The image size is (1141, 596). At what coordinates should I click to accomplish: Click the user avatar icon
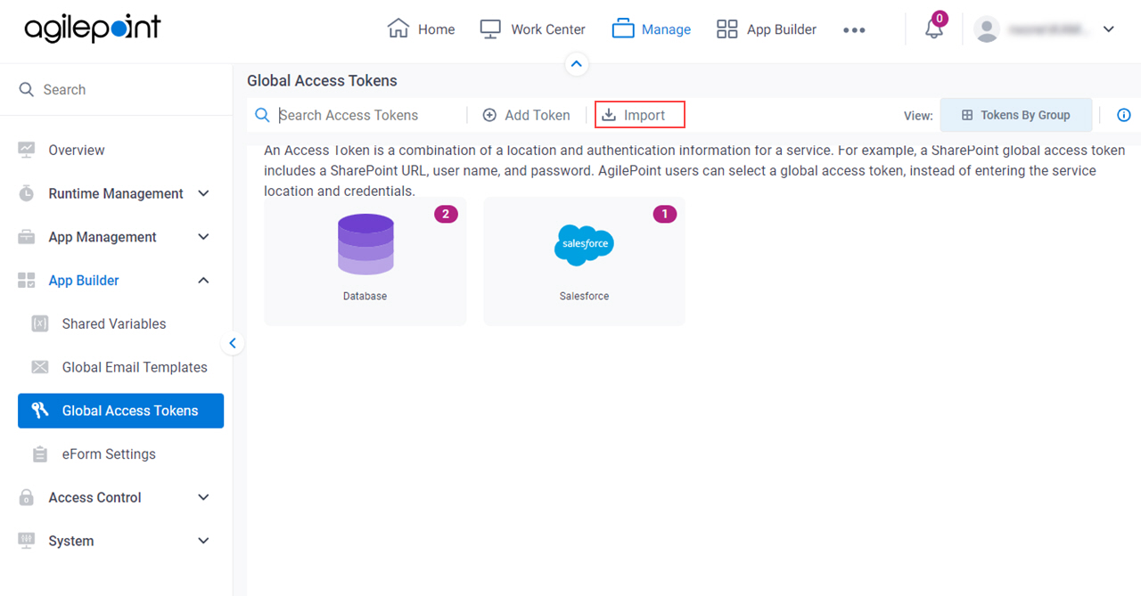(987, 29)
